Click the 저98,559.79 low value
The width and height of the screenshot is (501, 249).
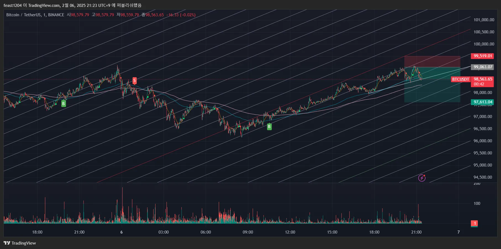[128, 15]
